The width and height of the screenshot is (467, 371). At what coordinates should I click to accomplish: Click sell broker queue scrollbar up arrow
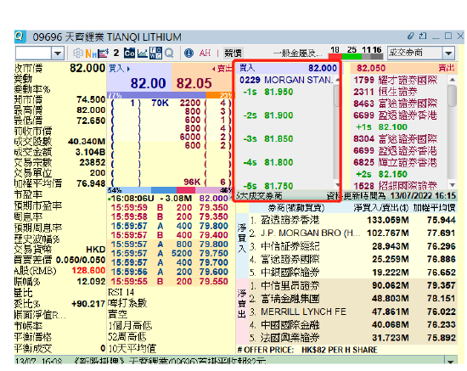click(452, 80)
